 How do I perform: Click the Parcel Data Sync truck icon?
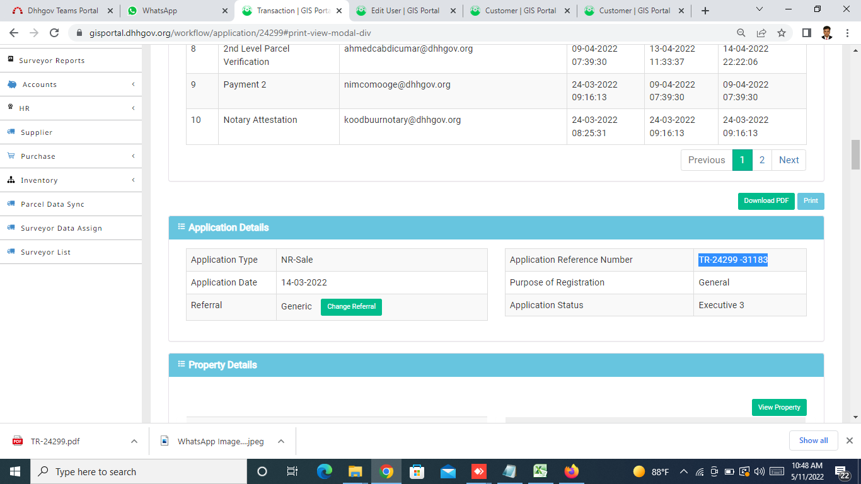[11, 204]
